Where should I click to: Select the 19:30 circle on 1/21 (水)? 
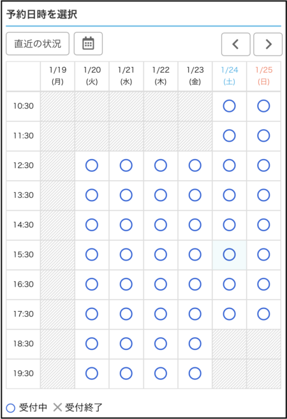(126, 374)
